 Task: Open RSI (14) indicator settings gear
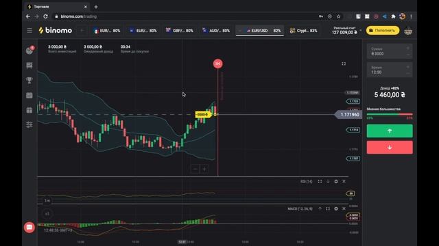pos(336,182)
